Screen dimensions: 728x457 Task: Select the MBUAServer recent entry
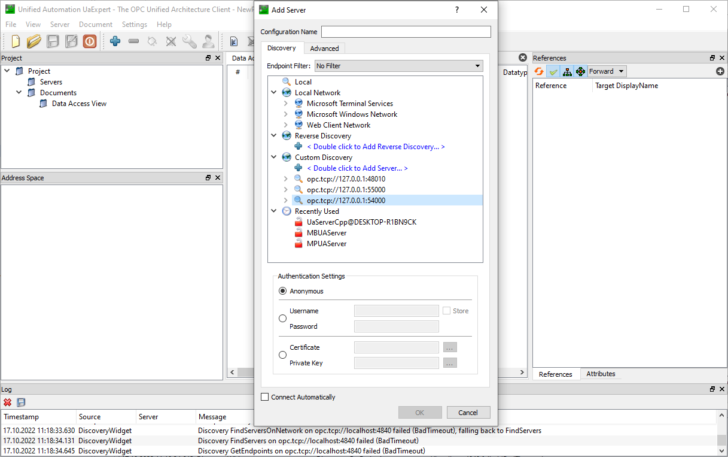click(327, 233)
